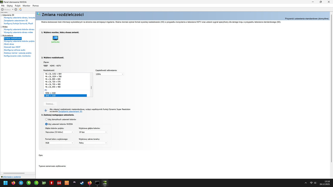This screenshot has width=333, height=187.
Task: Open the orange CPU app on taskbar
Action: 67,183
